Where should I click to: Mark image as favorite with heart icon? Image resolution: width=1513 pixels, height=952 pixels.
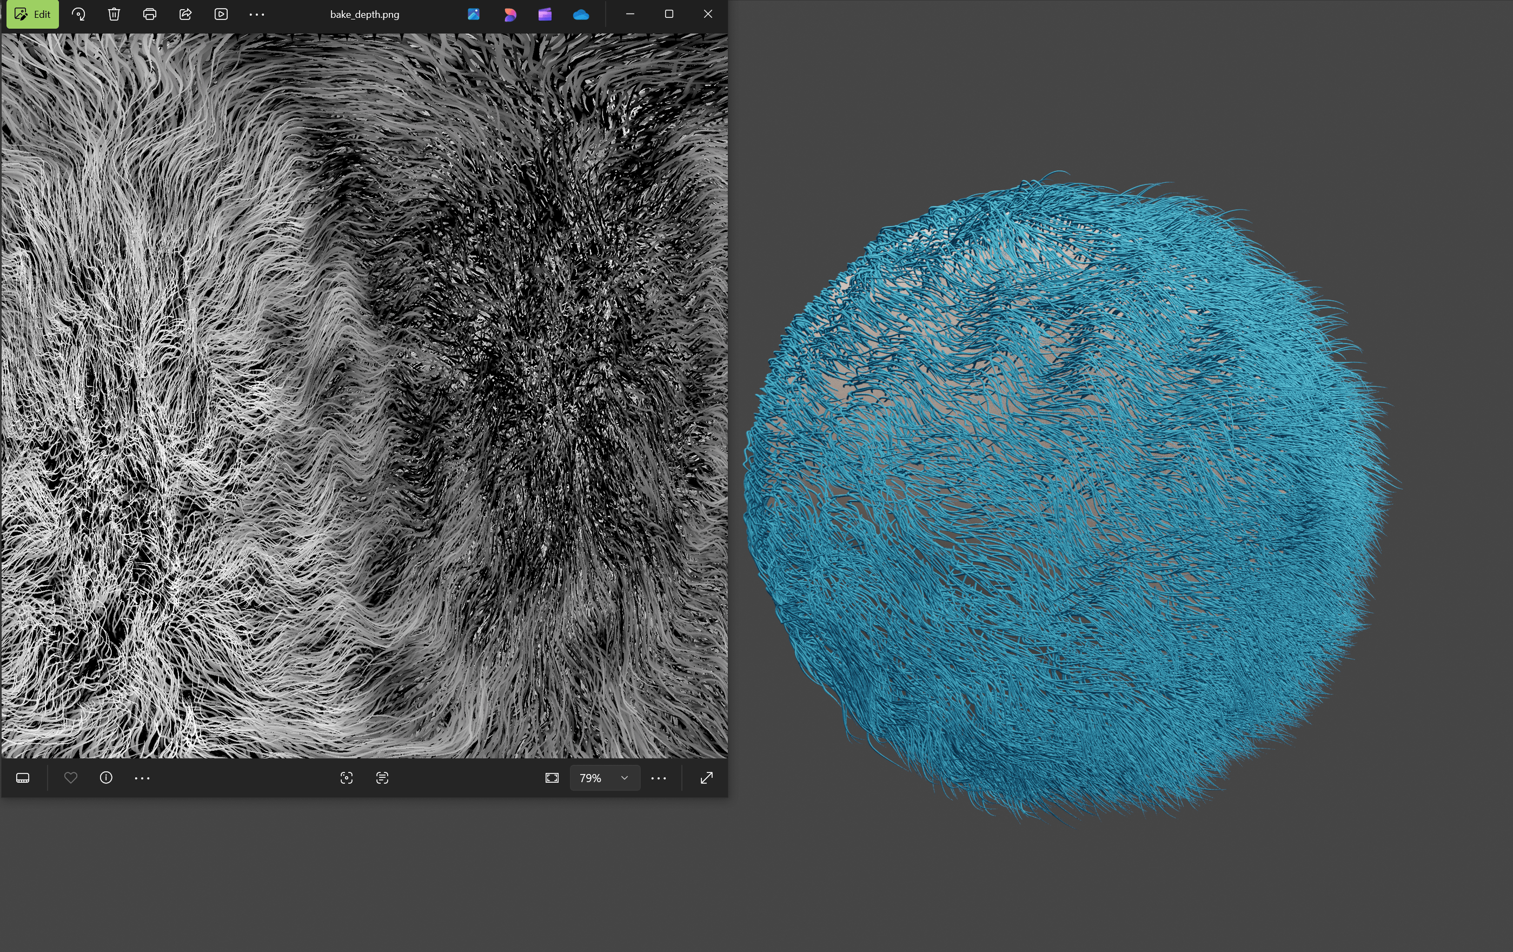[x=70, y=778]
